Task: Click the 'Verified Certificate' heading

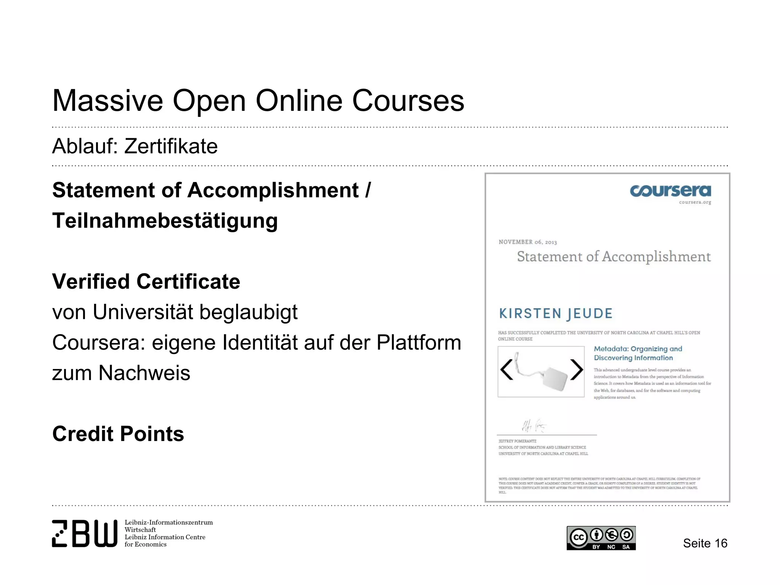Action: point(146,281)
